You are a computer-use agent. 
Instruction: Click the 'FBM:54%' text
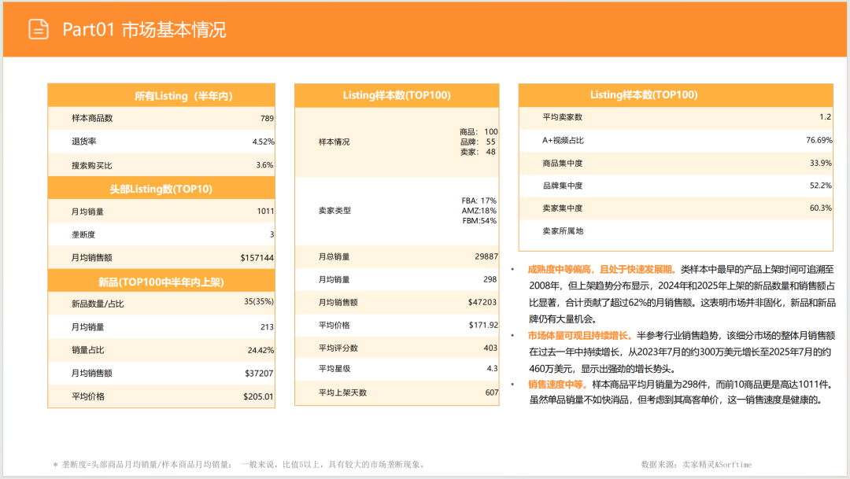coord(479,220)
